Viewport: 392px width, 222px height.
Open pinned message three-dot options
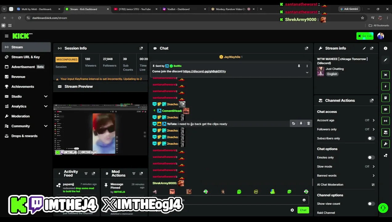(307, 66)
